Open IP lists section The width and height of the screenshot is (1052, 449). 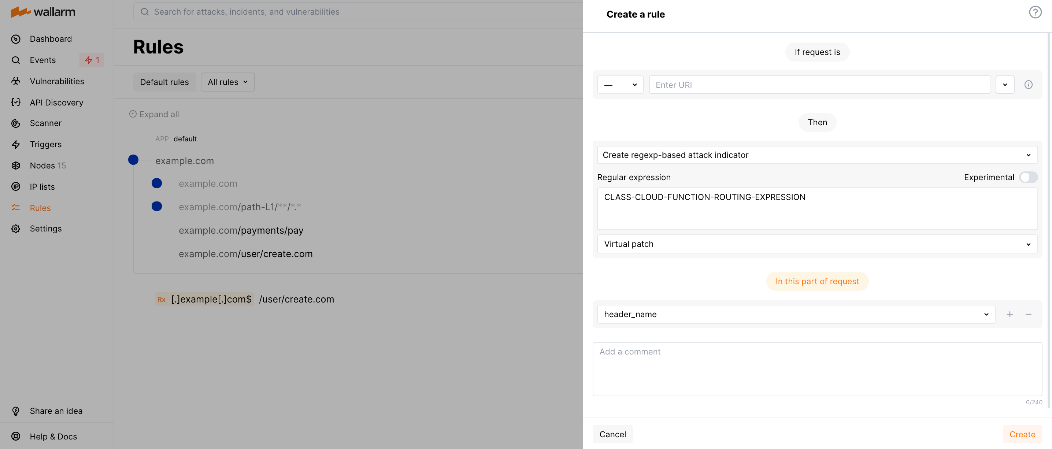click(x=42, y=187)
